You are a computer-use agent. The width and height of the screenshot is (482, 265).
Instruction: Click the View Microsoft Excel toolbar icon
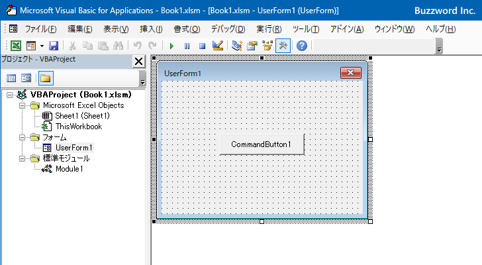[x=16, y=46]
